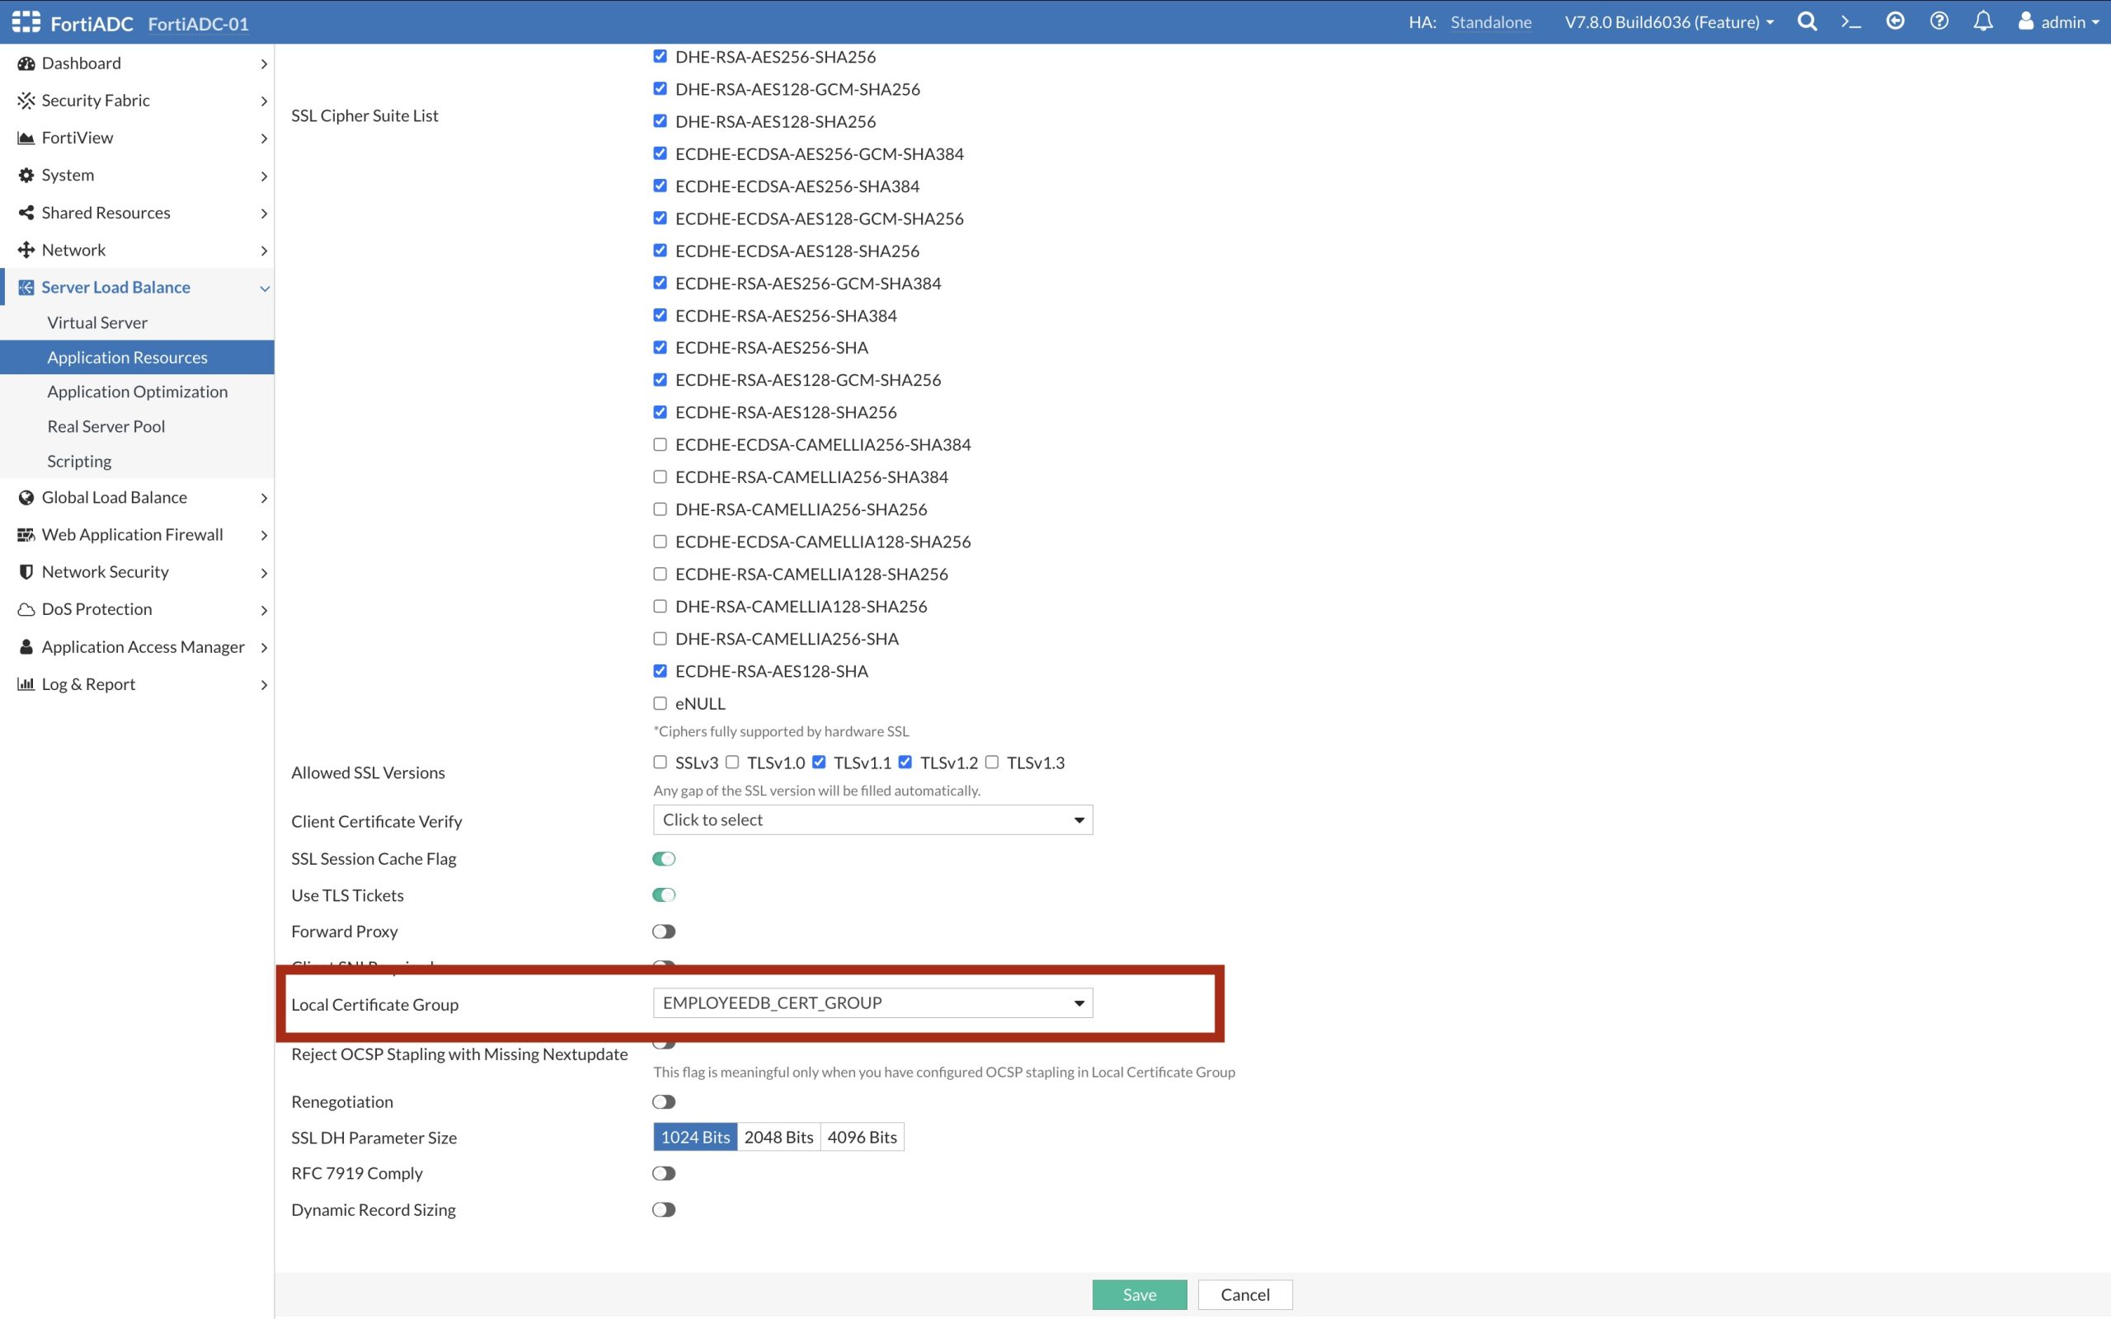Open the CLI console icon

[x=1850, y=21]
